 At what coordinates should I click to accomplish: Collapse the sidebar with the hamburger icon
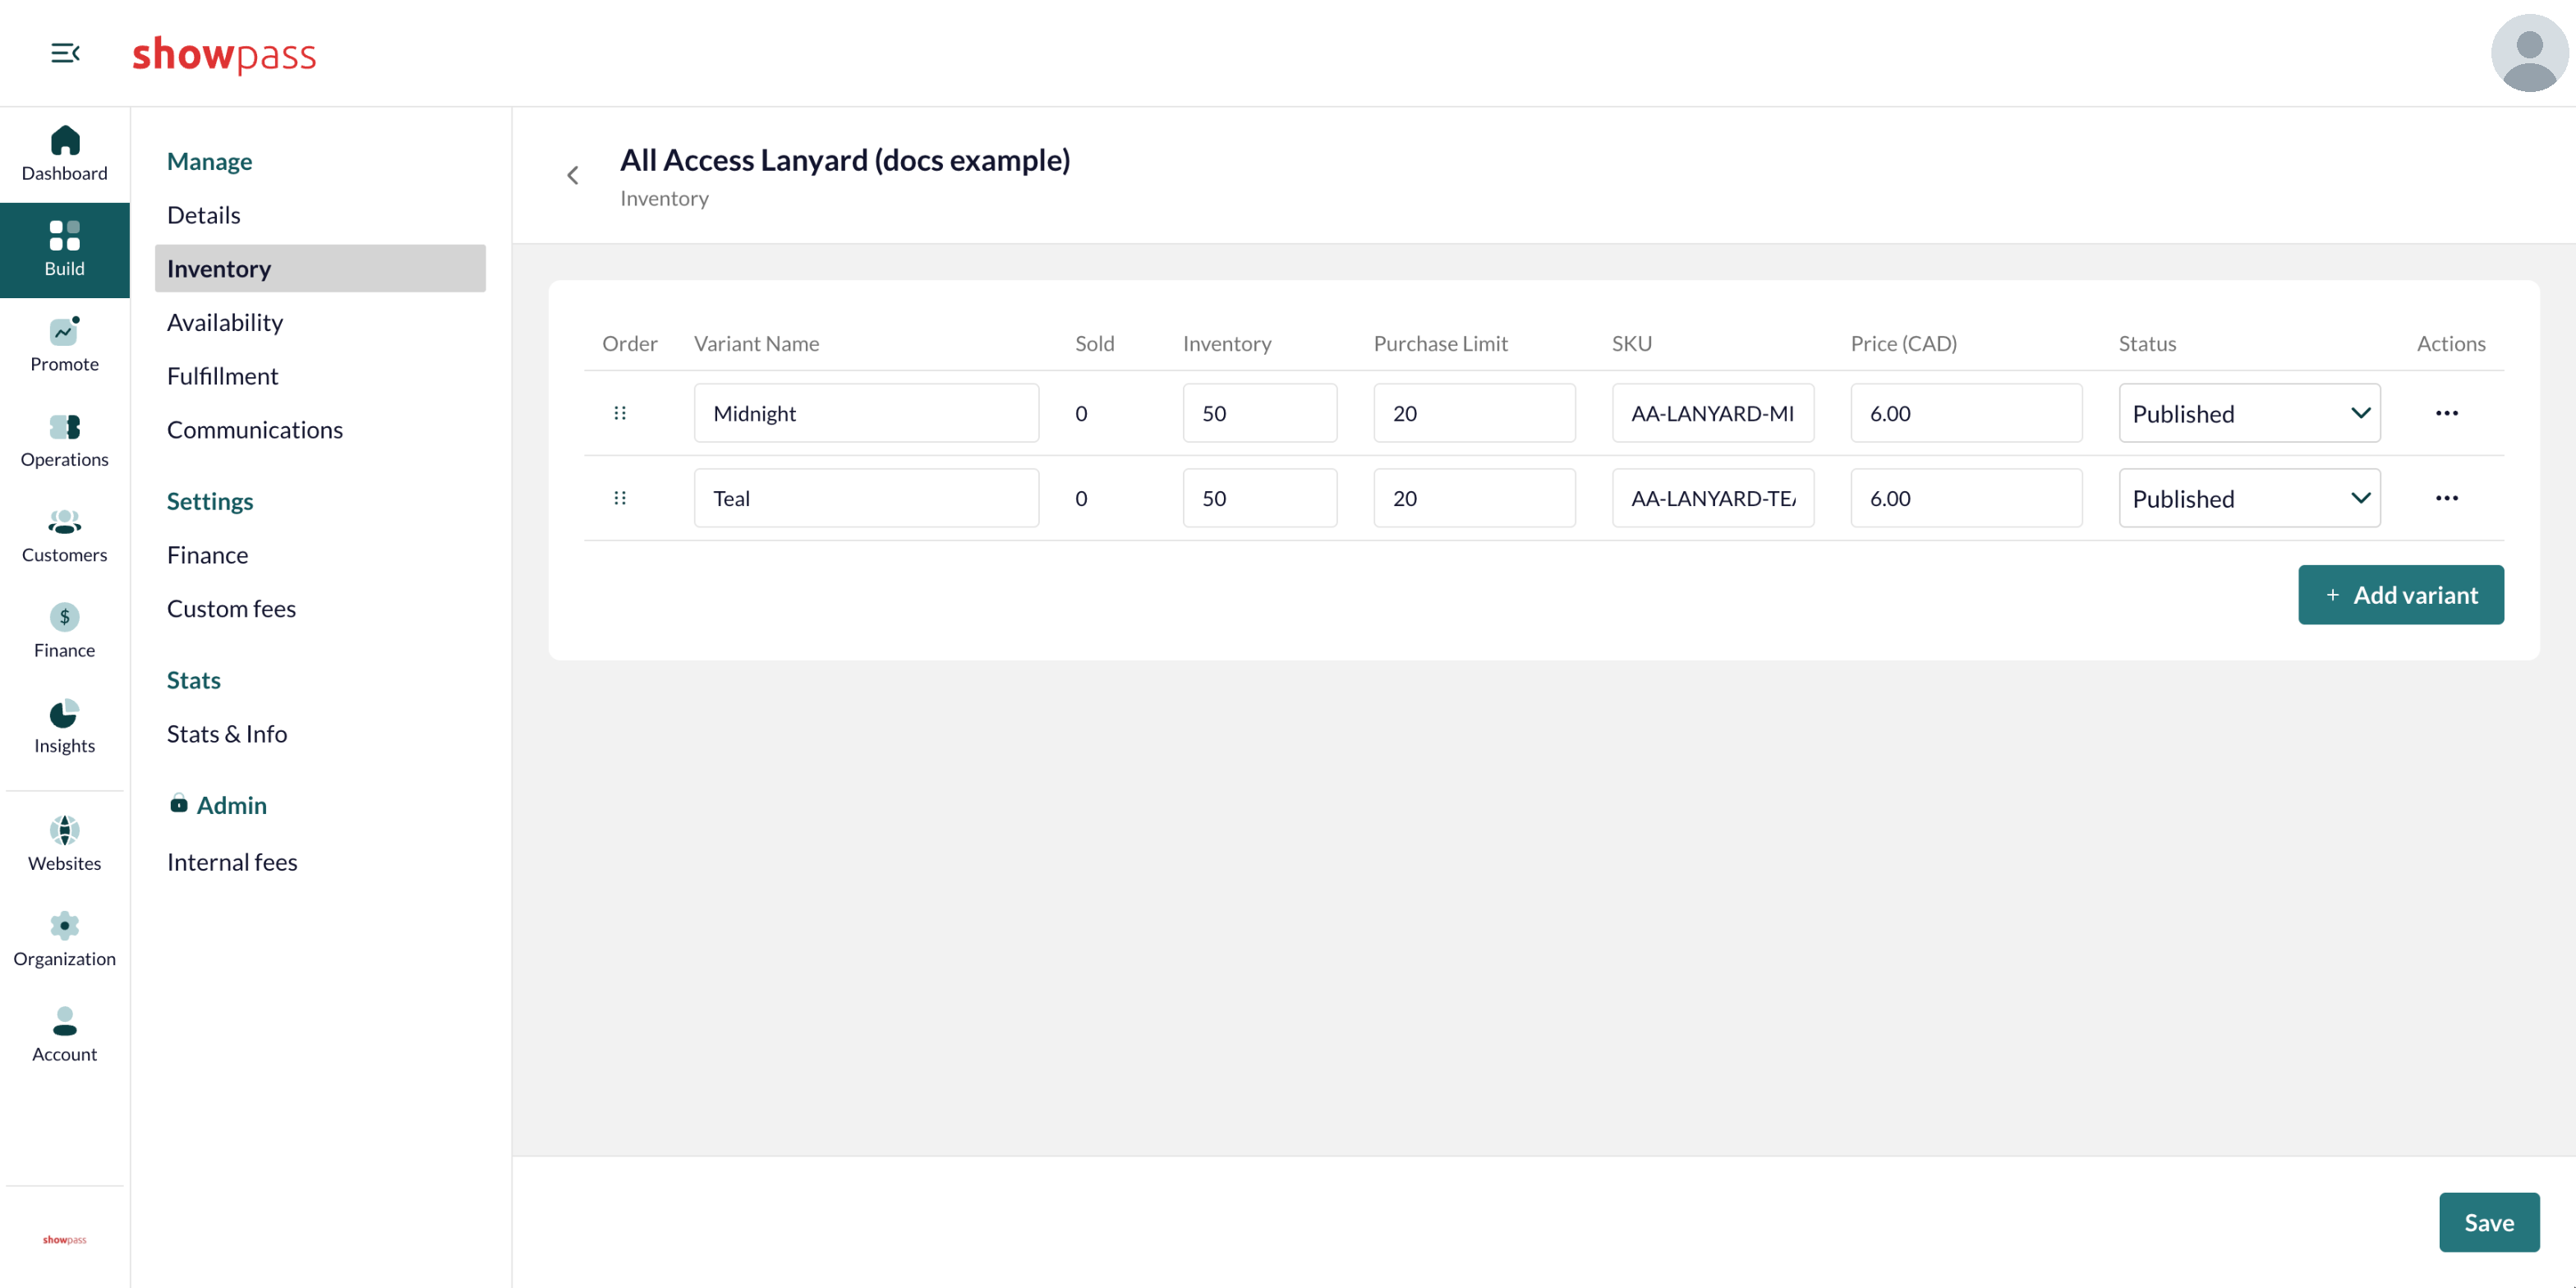pyautogui.click(x=65, y=53)
